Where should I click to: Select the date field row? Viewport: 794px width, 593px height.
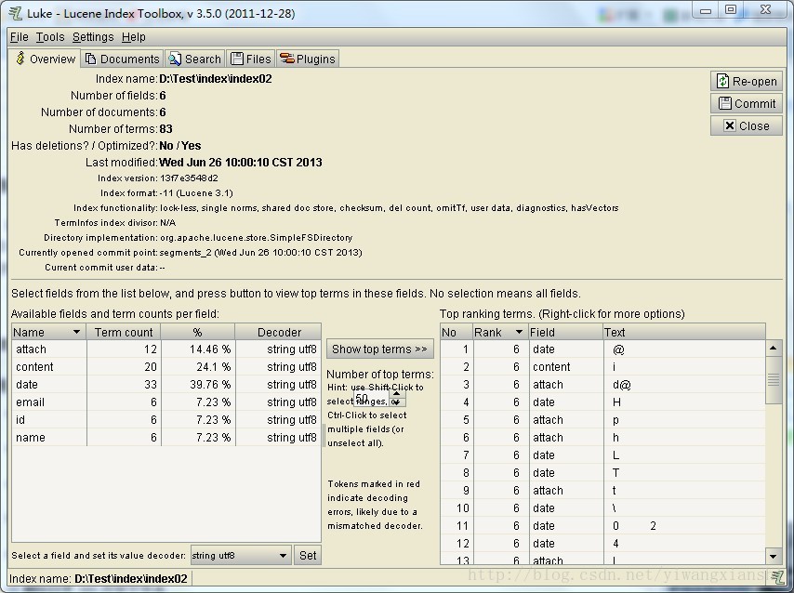166,385
